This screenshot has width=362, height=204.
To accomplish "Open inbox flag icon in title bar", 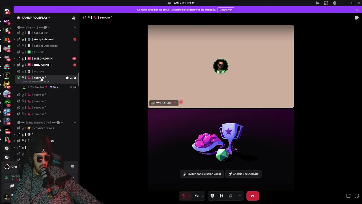I will pyautogui.click(x=317, y=3).
